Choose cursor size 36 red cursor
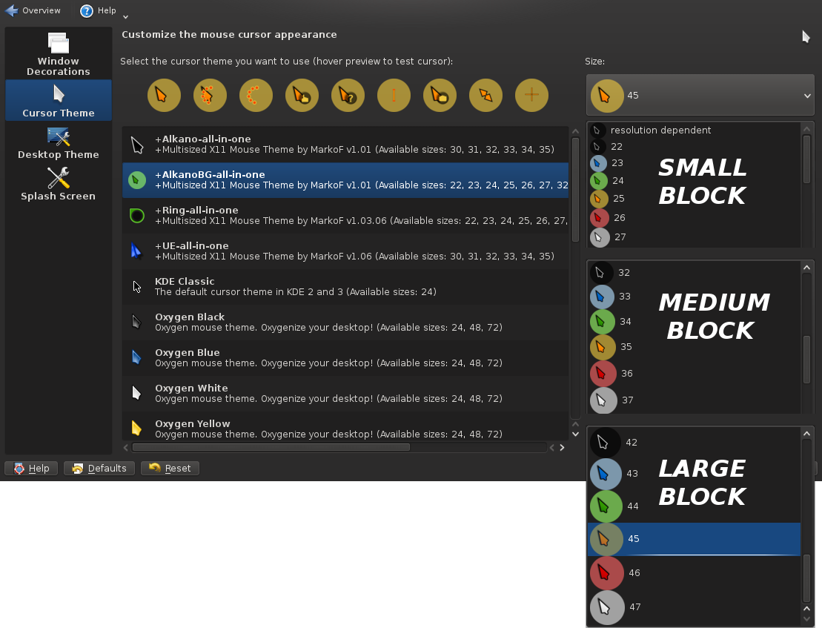This screenshot has height=628, width=822. (x=694, y=373)
